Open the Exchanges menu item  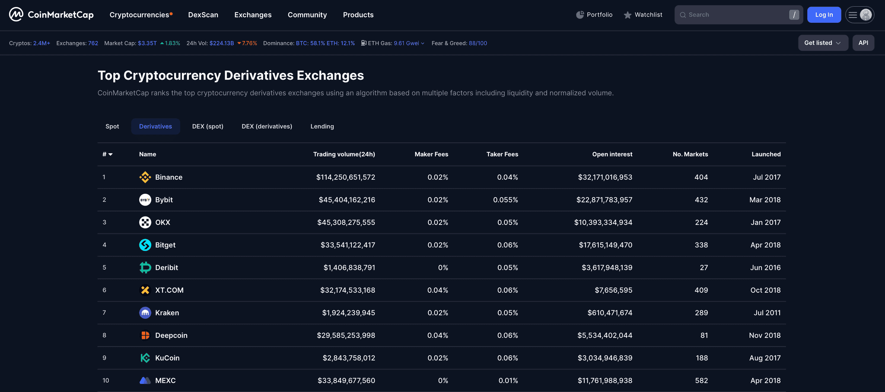tap(253, 14)
